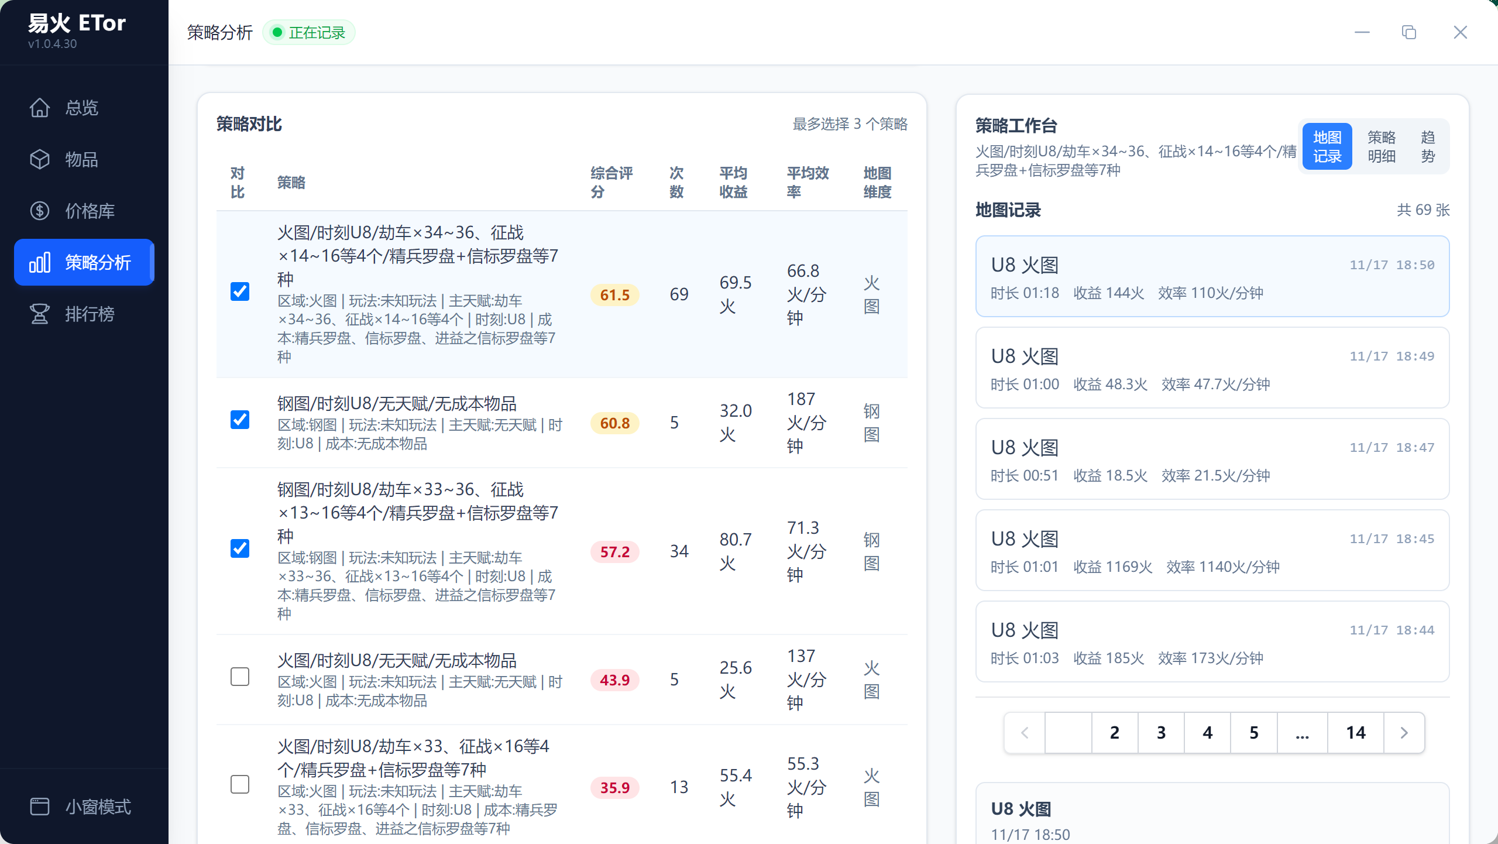Switch to the 策略明细 tab
This screenshot has height=844, width=1498.
click(1381, 146)
